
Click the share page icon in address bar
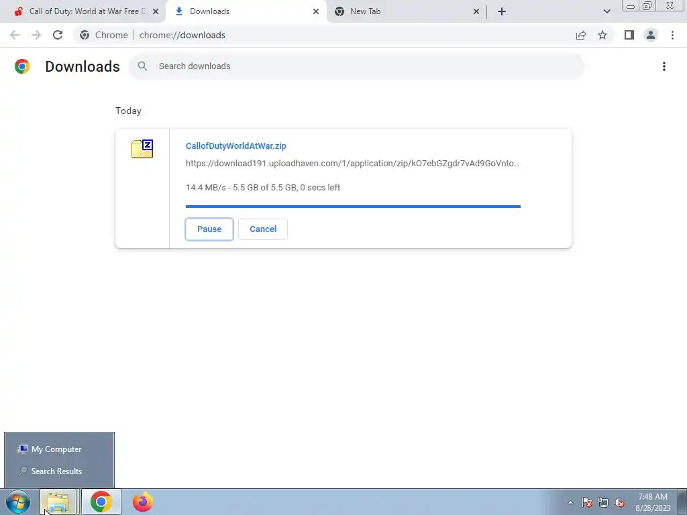tap(581, 35)
